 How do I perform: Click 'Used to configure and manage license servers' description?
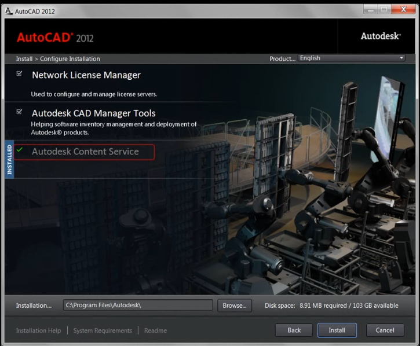click(x=94, y=94)
